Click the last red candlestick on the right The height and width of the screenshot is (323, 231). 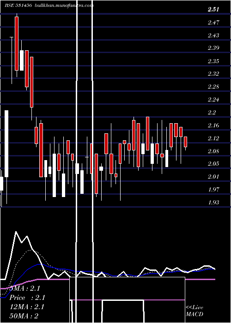click(185, 142)
